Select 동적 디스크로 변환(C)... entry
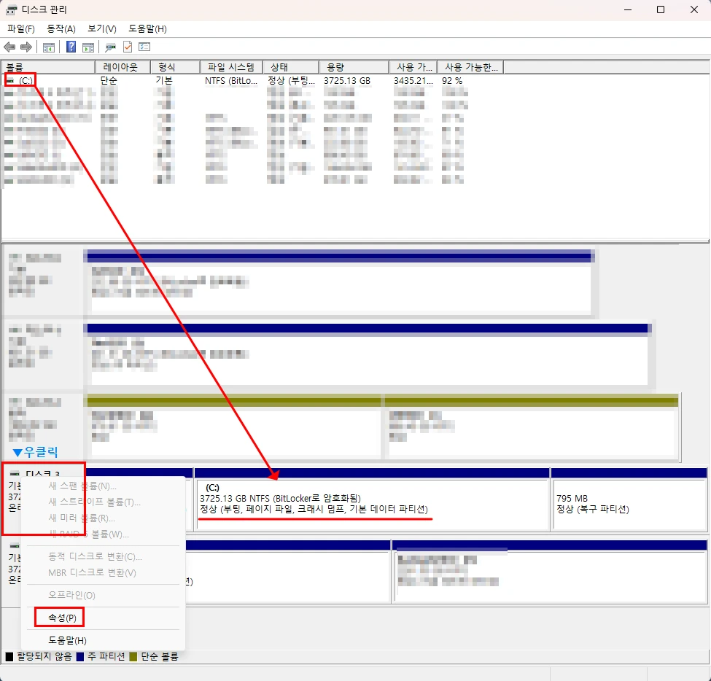The width and height of the screenshot is (711, 681). point(95,557)
